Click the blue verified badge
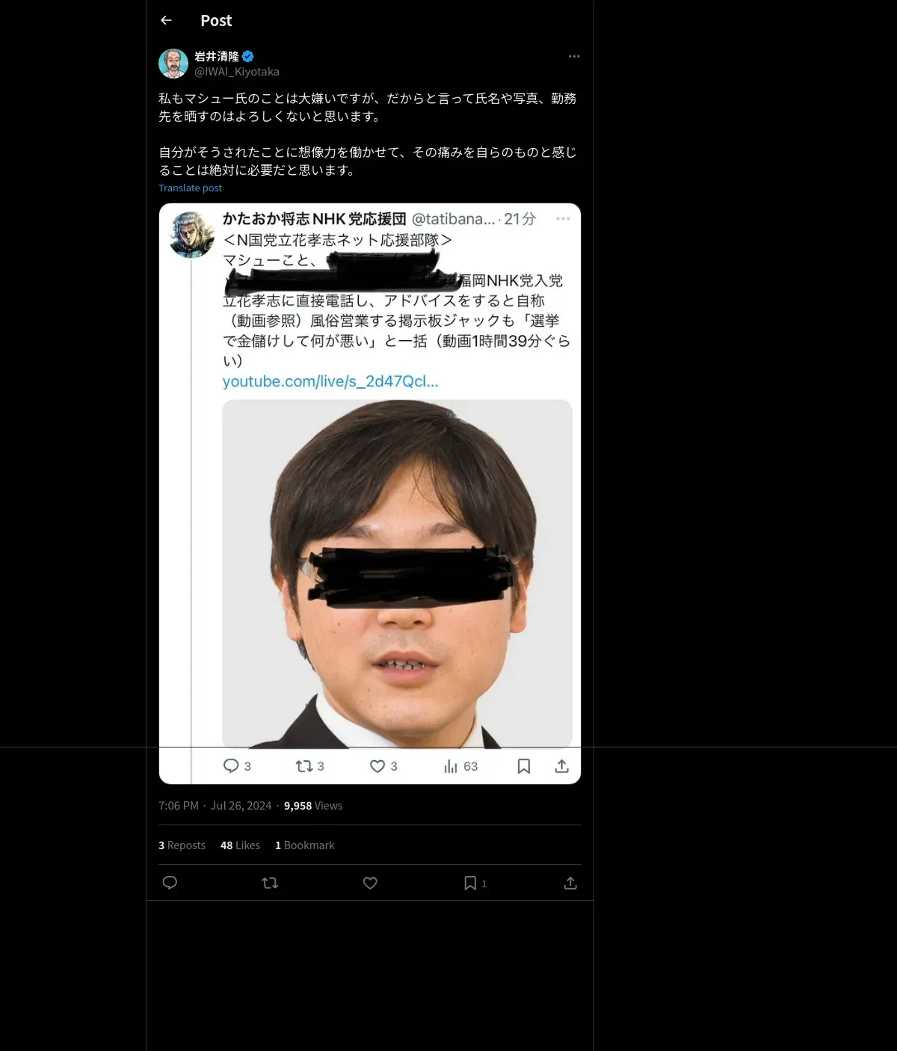897x1051 pixels. [x=248, y=56]
